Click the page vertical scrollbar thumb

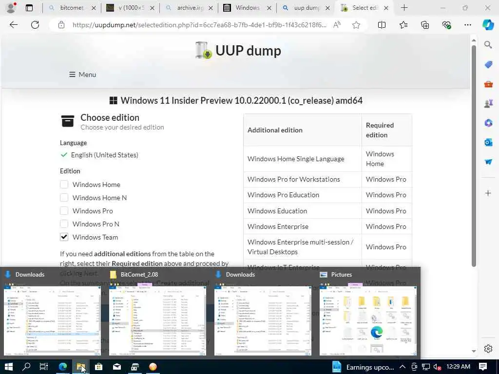coord(474,156)
